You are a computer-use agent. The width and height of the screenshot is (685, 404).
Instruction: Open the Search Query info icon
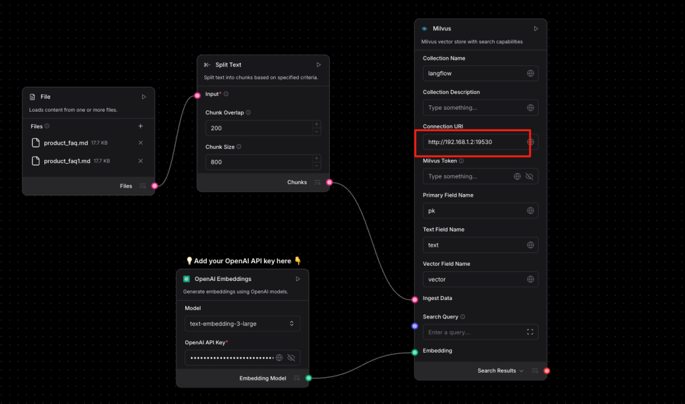pyautogui.click(x=462, y=316)
